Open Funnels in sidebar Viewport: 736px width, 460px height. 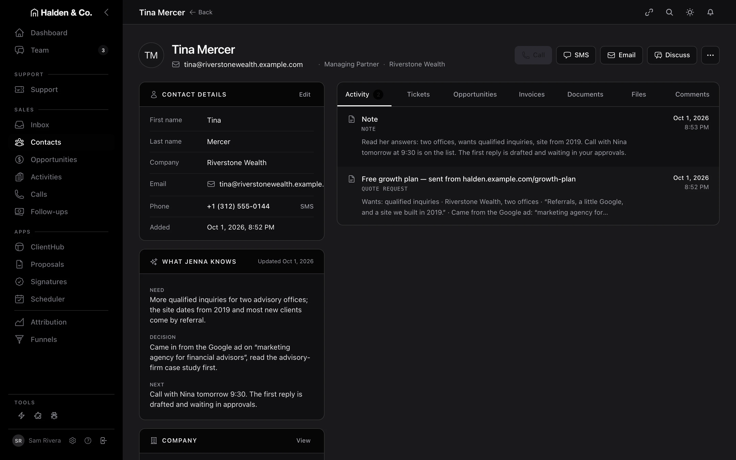tap(61, 340)
